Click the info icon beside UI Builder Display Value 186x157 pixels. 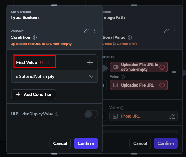[57, 114]
